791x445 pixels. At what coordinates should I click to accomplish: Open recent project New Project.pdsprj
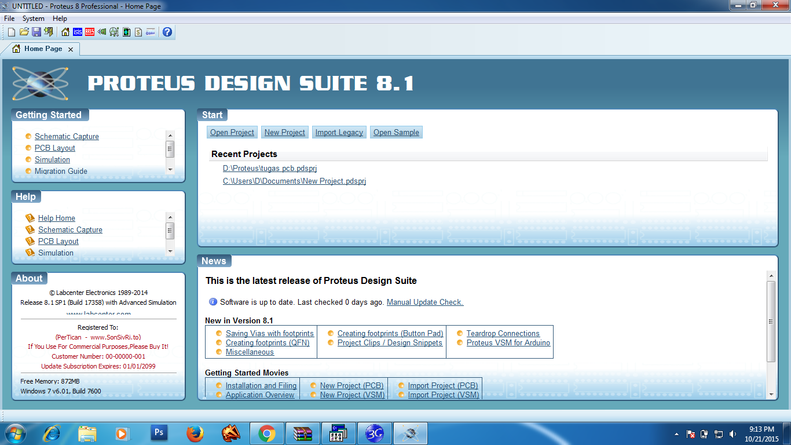point(295,181)
